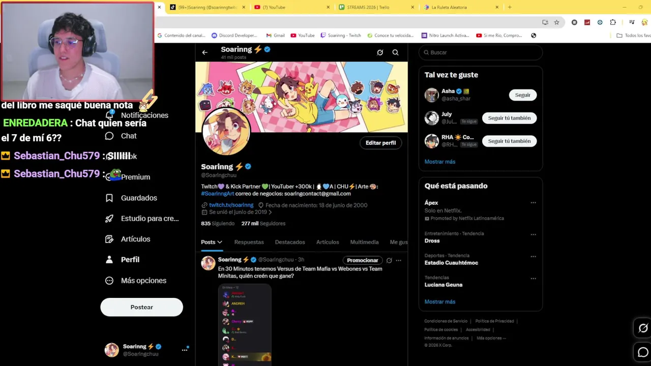Viewport: 651px width, 366px height.
Task: Open Más opciones circle icon in the sidebar
Action: click(x=109, y=281)
